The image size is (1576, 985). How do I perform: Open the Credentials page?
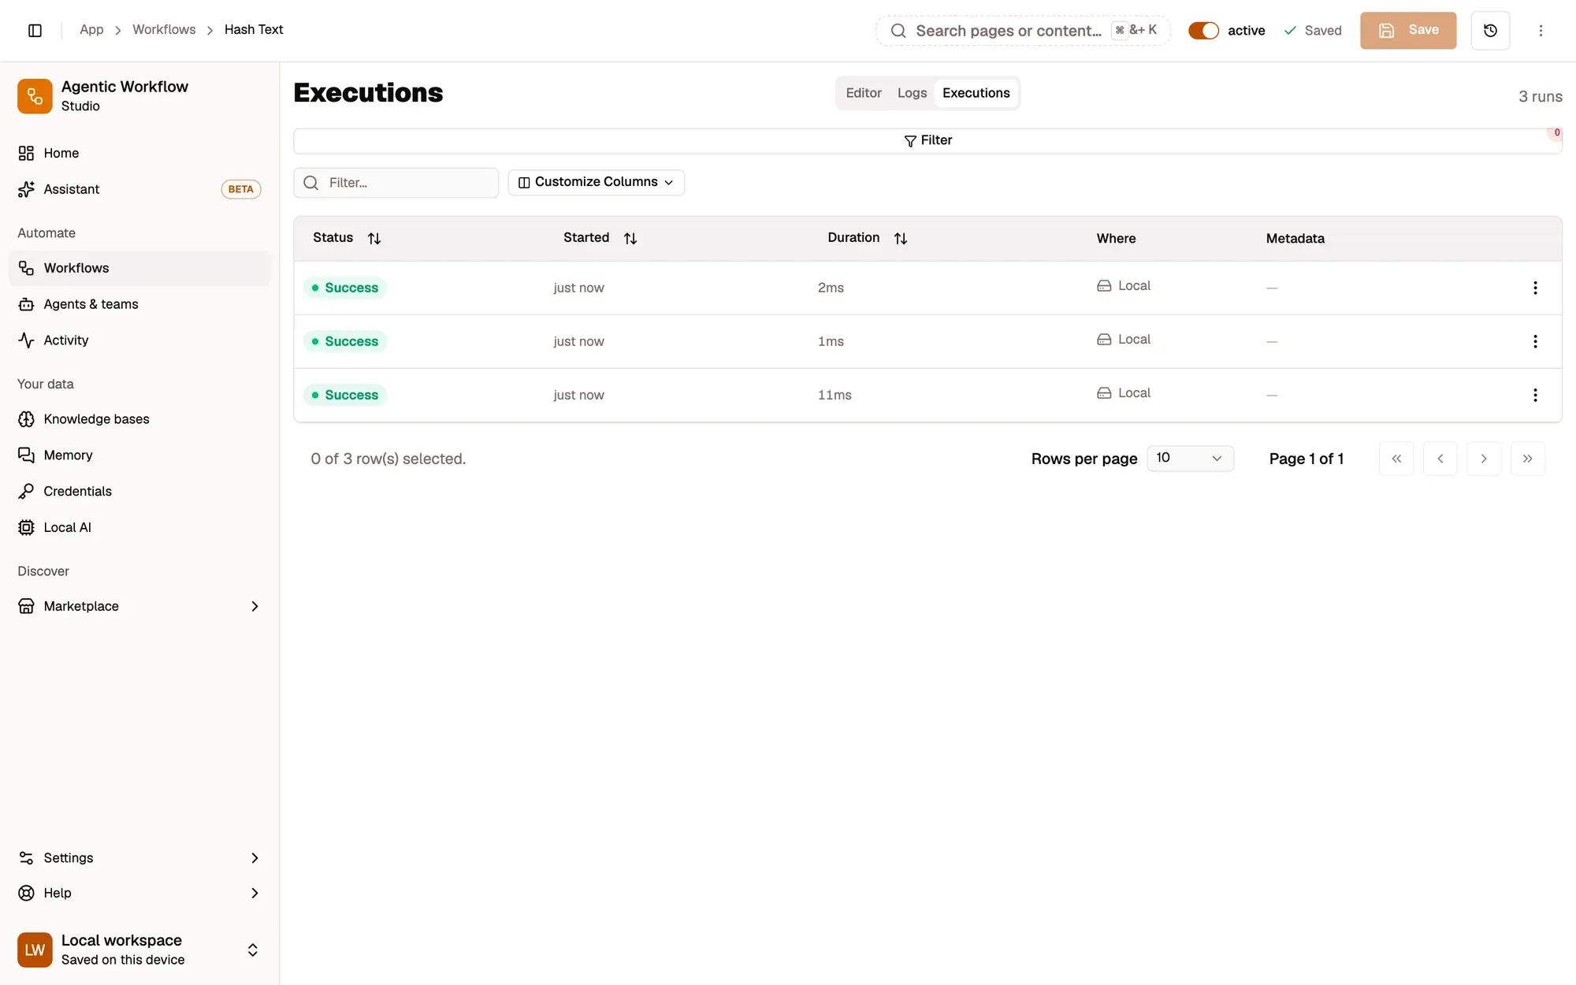pos(139,491)
